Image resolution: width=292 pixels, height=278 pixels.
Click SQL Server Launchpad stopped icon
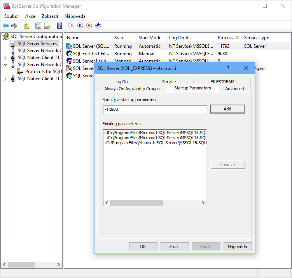pos(69,61)
